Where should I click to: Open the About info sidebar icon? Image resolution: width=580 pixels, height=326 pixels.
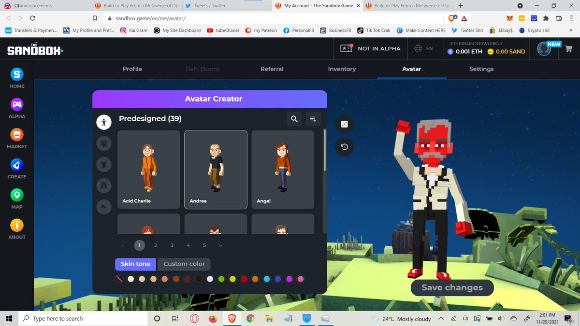click(x=17, y=225)
